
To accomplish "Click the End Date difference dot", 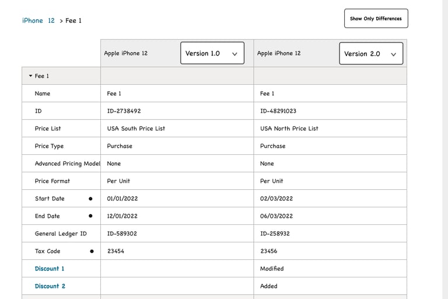I will [x=90, y=216].
